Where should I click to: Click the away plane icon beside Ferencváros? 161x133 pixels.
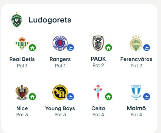click(x=146, y=47)
